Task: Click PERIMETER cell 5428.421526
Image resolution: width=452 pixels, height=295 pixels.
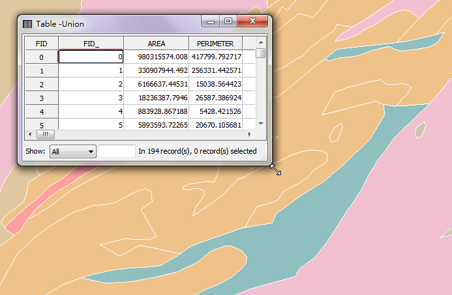Action: pyautogui.click(x=216, y=111)
